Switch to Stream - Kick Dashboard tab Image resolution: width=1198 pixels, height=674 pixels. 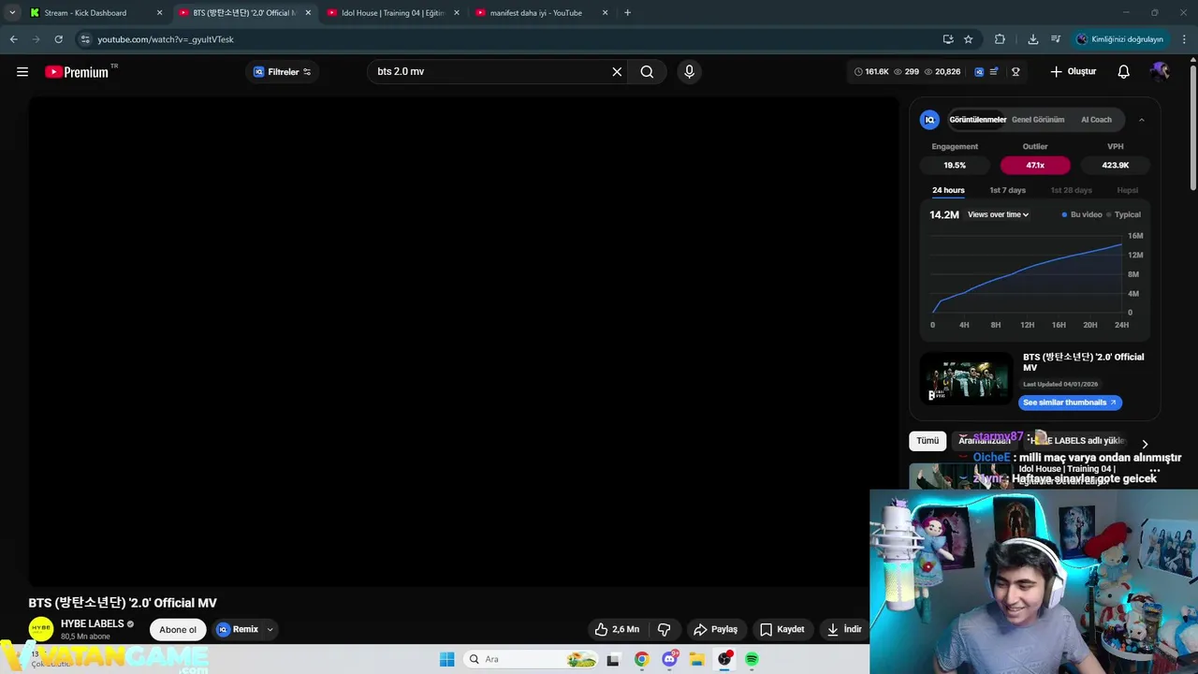tap(94, 13)
